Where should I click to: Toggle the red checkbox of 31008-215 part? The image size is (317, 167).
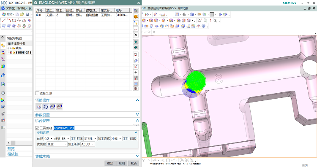coord(11,52)
